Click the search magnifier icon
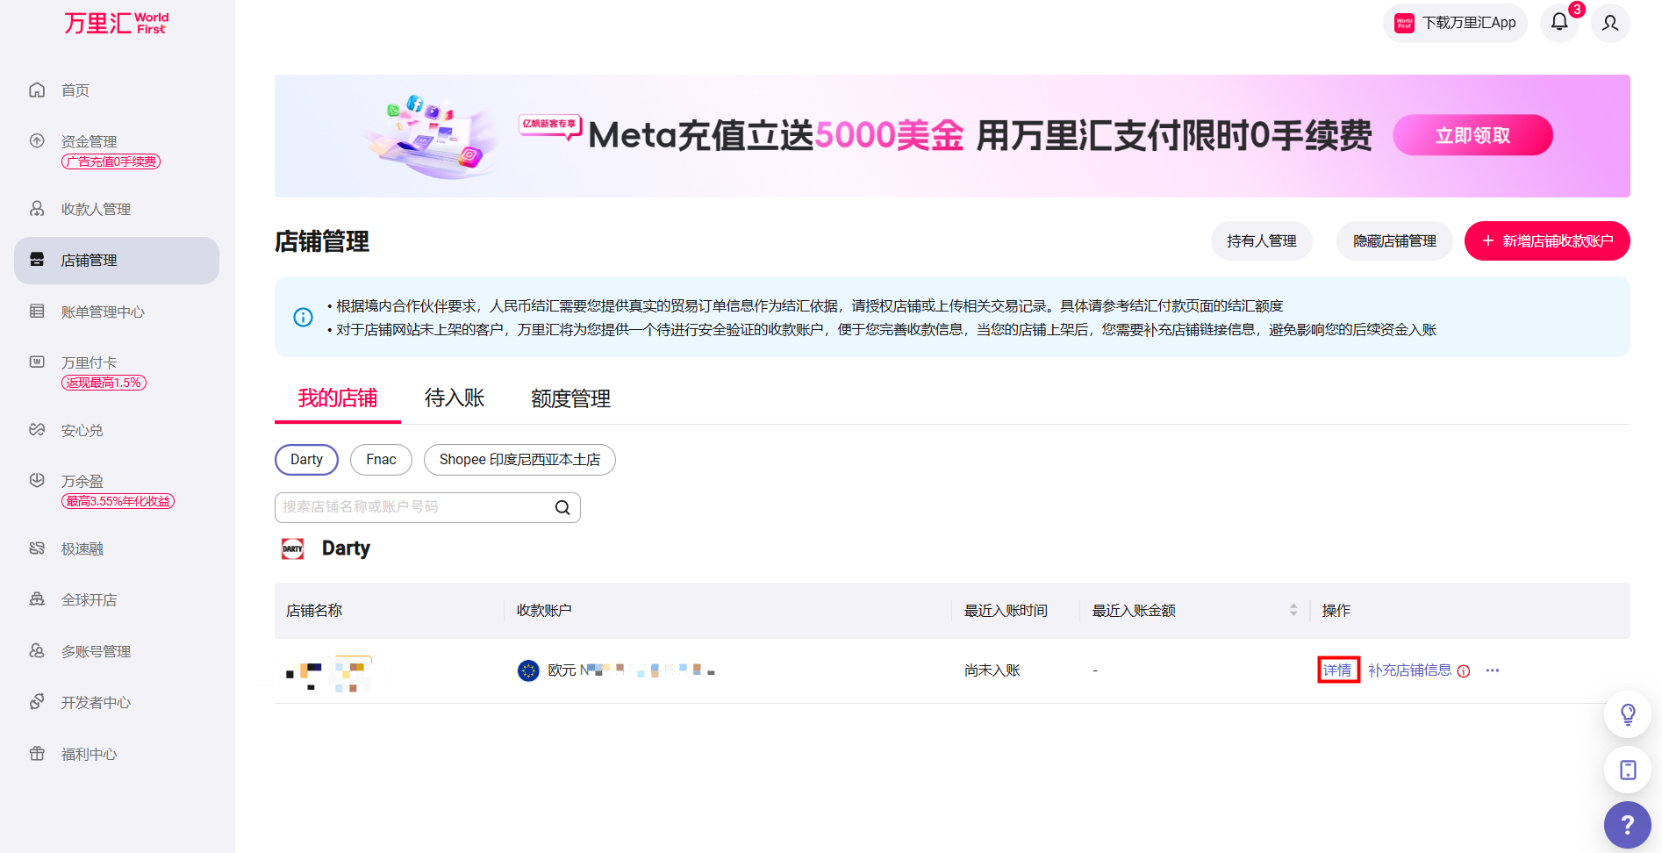 coord(562,507)
